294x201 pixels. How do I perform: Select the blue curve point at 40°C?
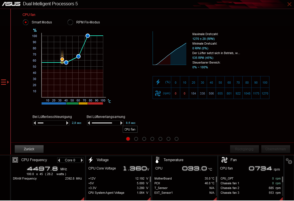pyautogui.click(x=66, y=62)
